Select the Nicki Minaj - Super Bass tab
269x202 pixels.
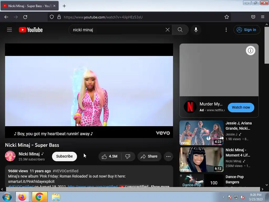click(x=29, y=6)
